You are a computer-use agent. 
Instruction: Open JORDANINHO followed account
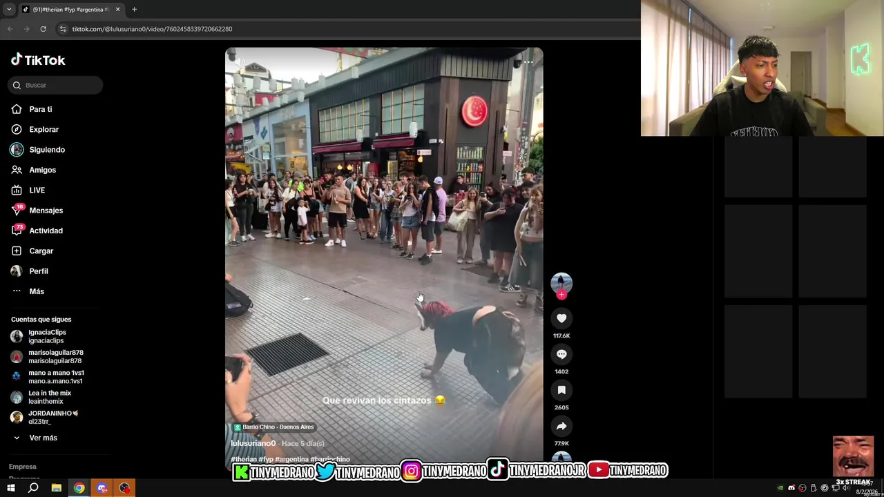[x=45, y=417]
